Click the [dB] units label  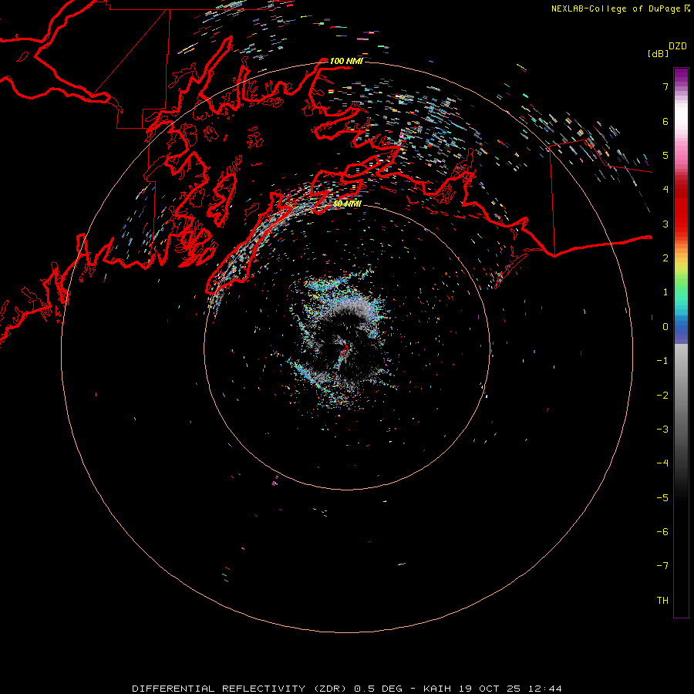(659, 53)
